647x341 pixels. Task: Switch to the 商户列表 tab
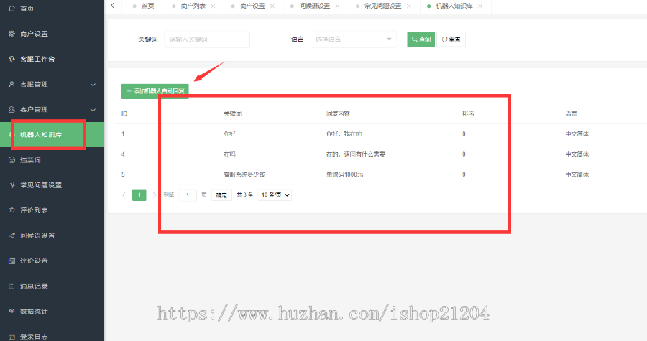coord(193,6)
